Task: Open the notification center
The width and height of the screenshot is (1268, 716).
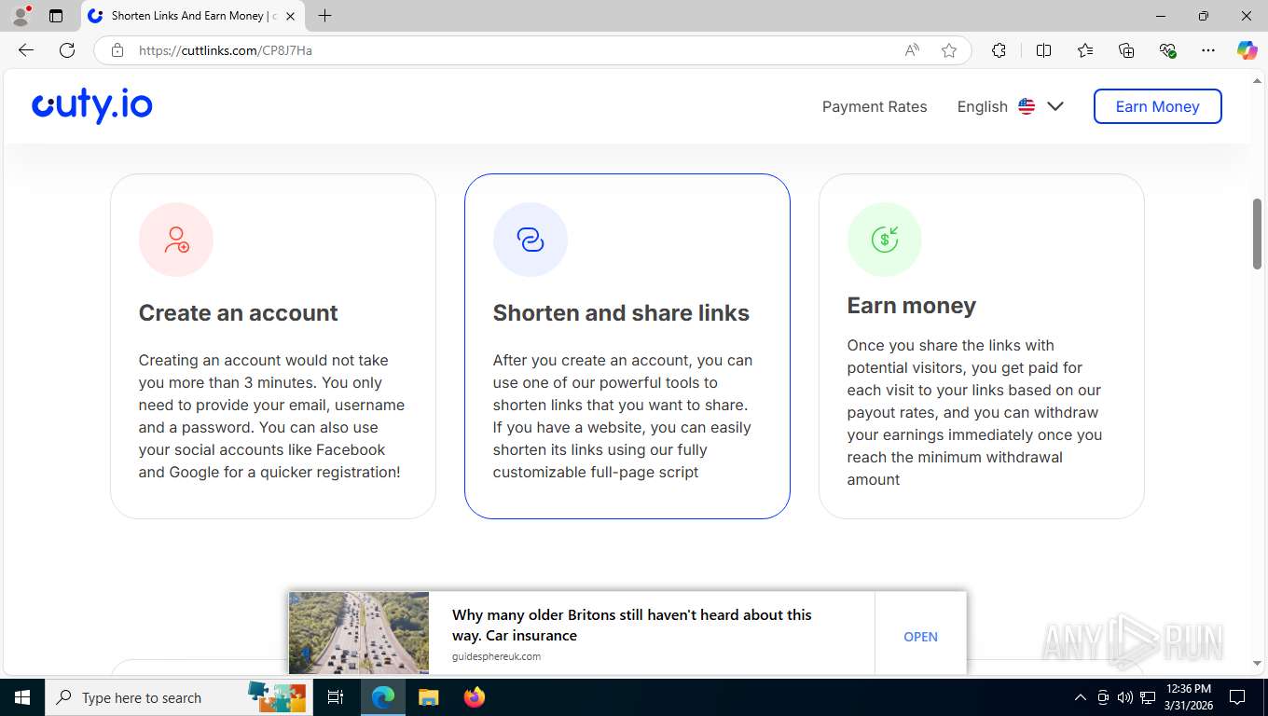Action: click(x=1237, y=697)
